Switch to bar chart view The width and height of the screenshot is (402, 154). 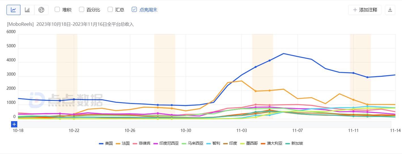point(27,10)
